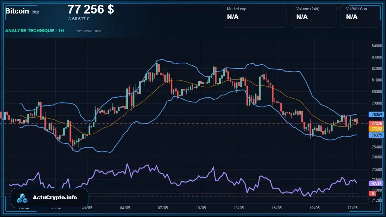Click the 72800 axis label
Screen dimensions: 386x217
pyautogui.click(x=376, y=180)
